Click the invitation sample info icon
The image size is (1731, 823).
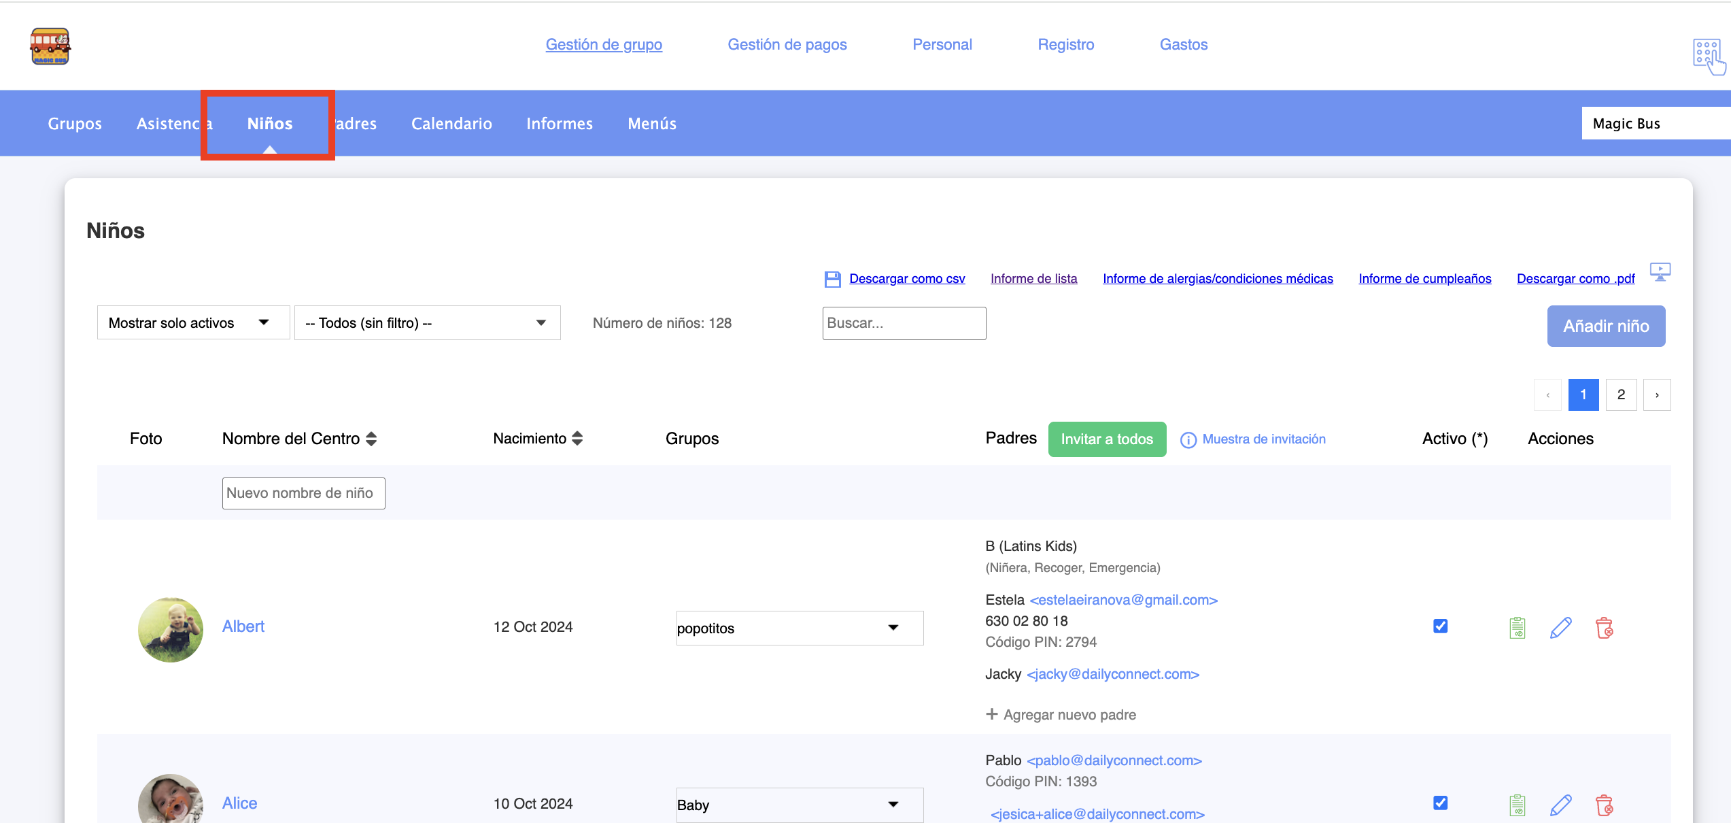coord(1188,440)
